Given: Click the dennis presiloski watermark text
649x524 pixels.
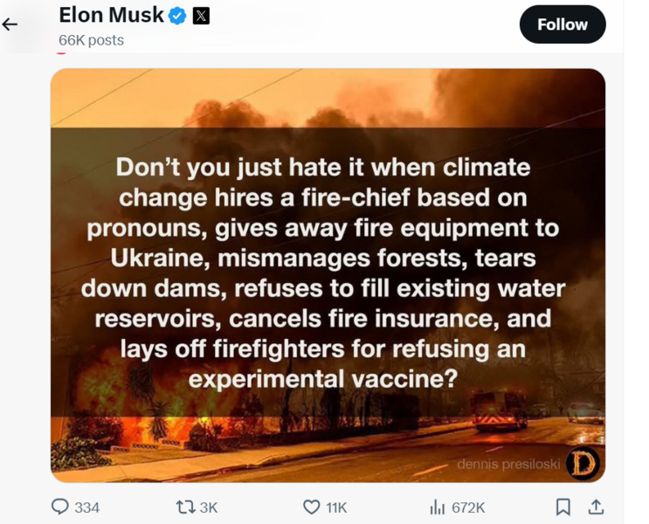Looking at the screenshot, I should click(508, 465).
